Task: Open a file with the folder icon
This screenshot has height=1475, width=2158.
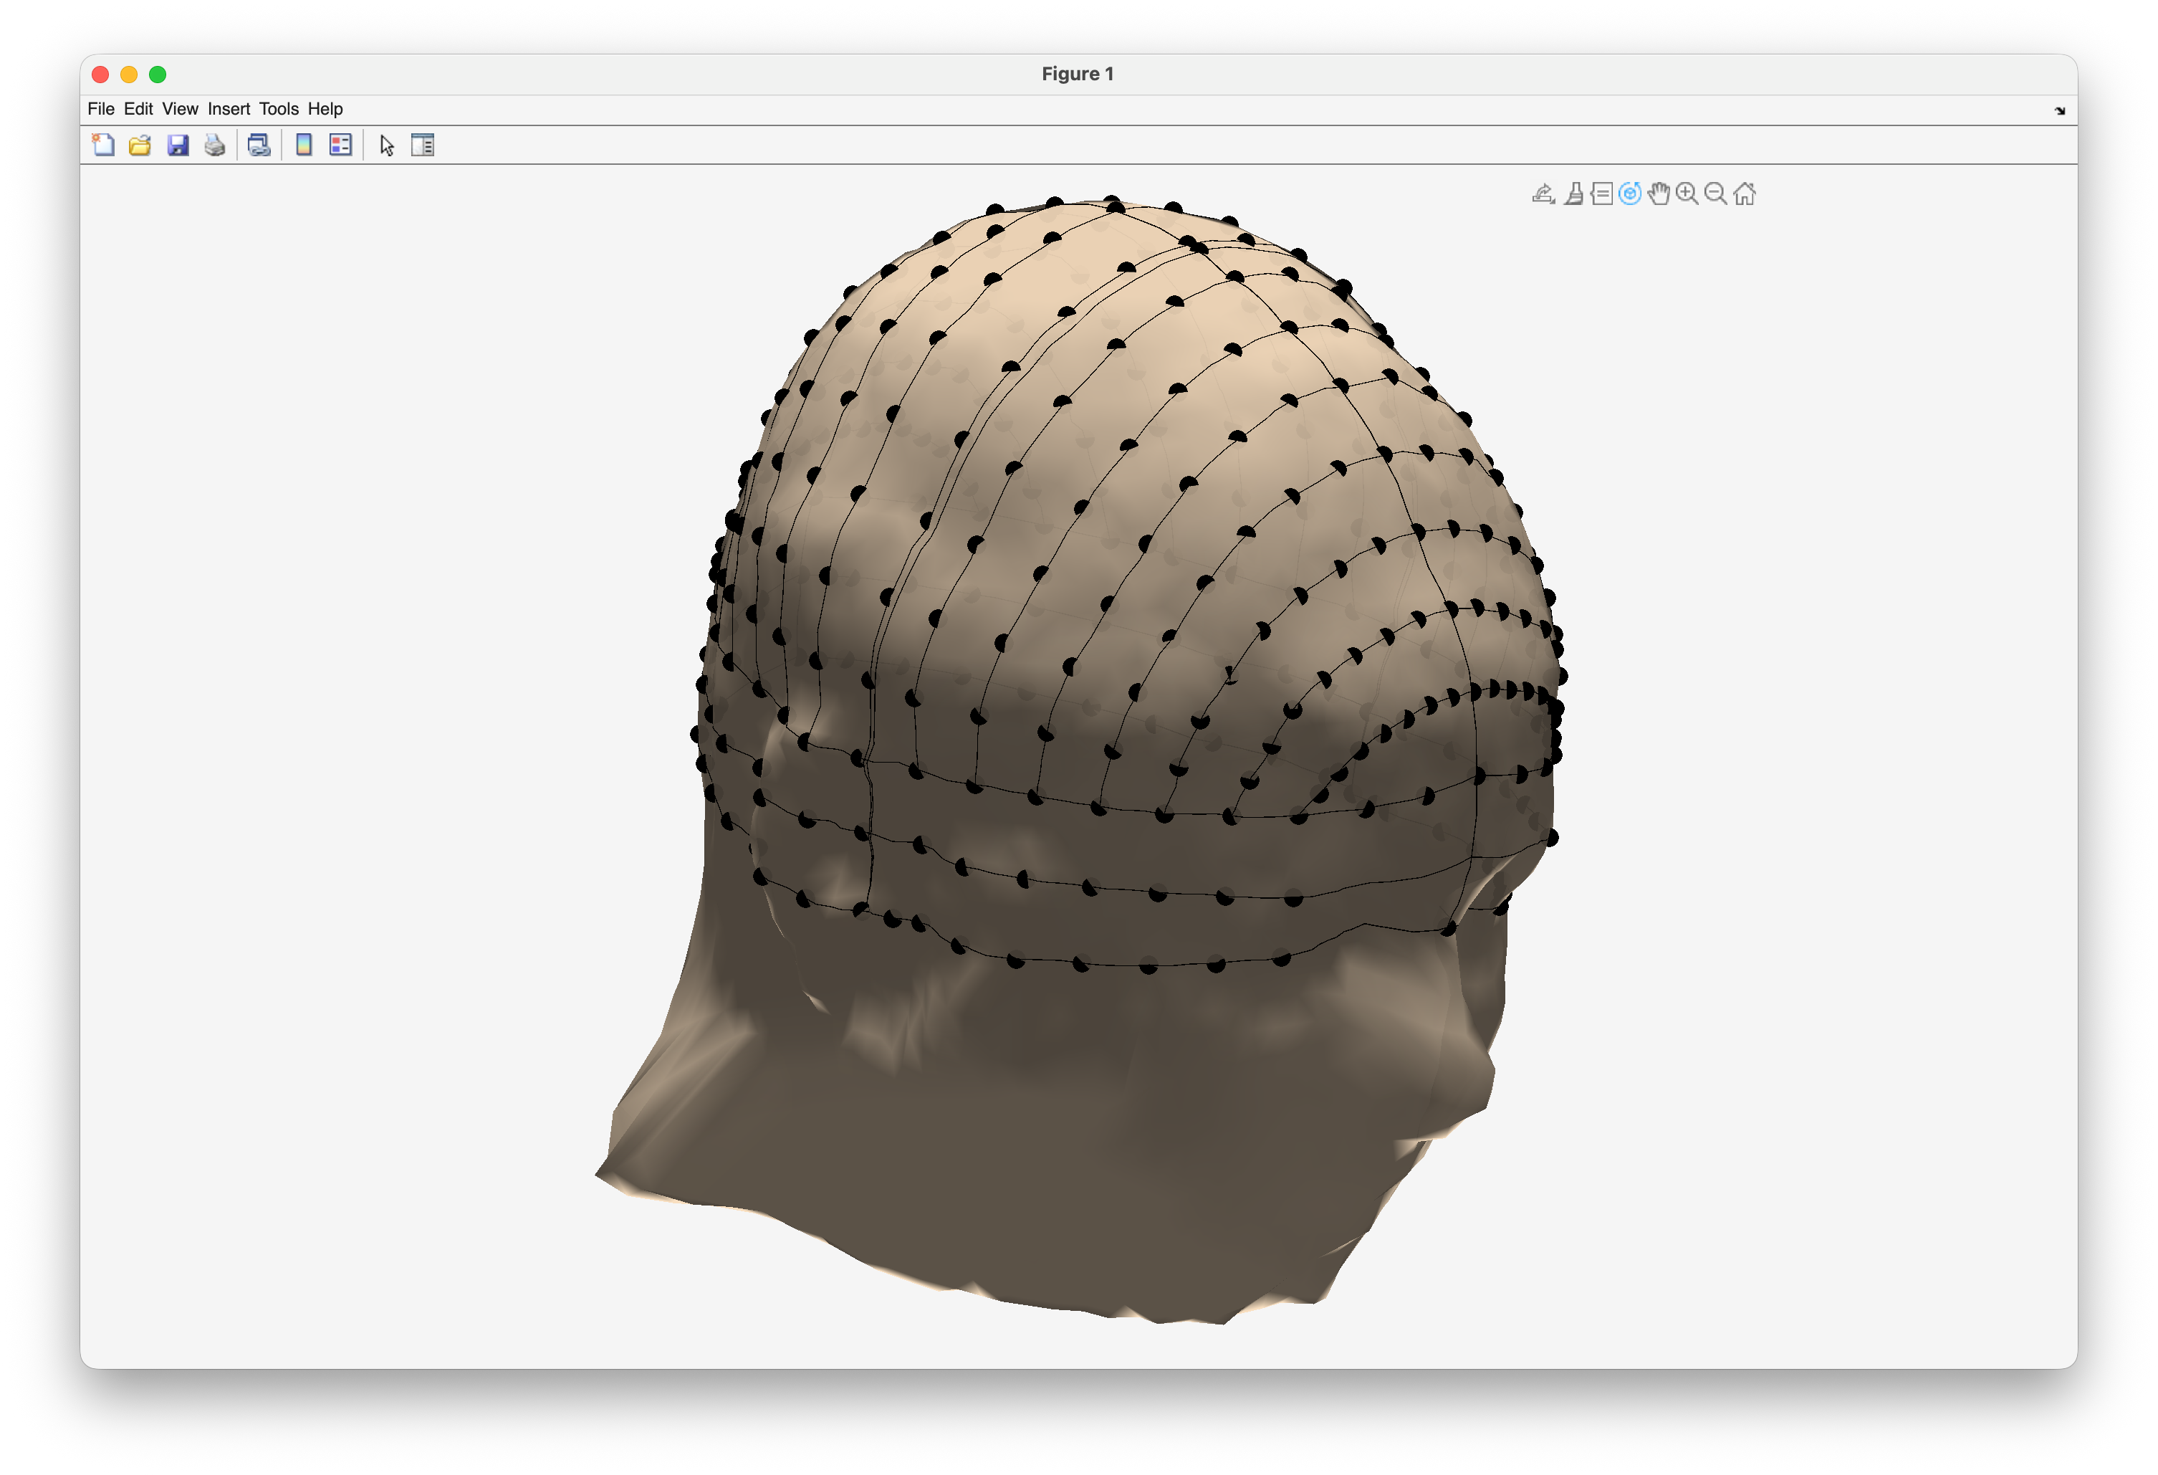Action: pyautogui.click(x=140, y=145)
